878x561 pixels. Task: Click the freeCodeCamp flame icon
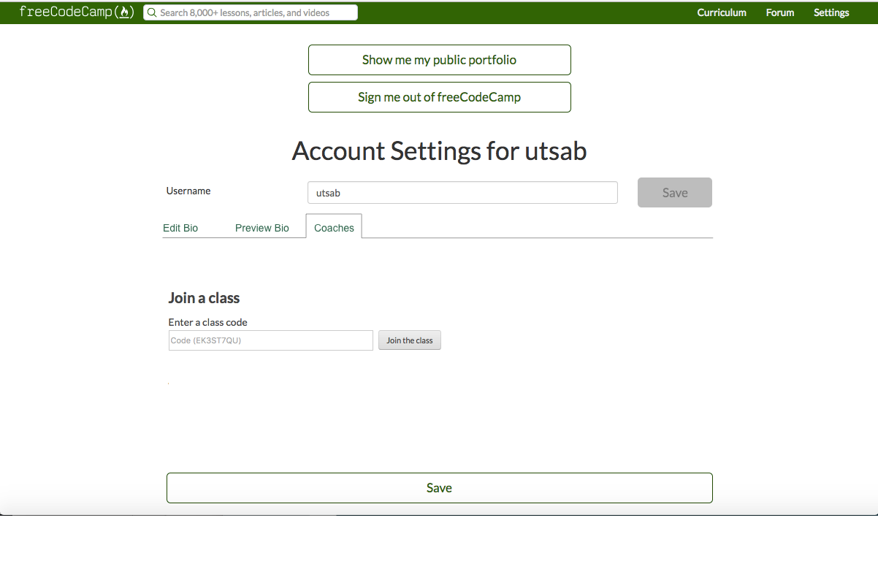pyautogui.click(x=126, y=12)
